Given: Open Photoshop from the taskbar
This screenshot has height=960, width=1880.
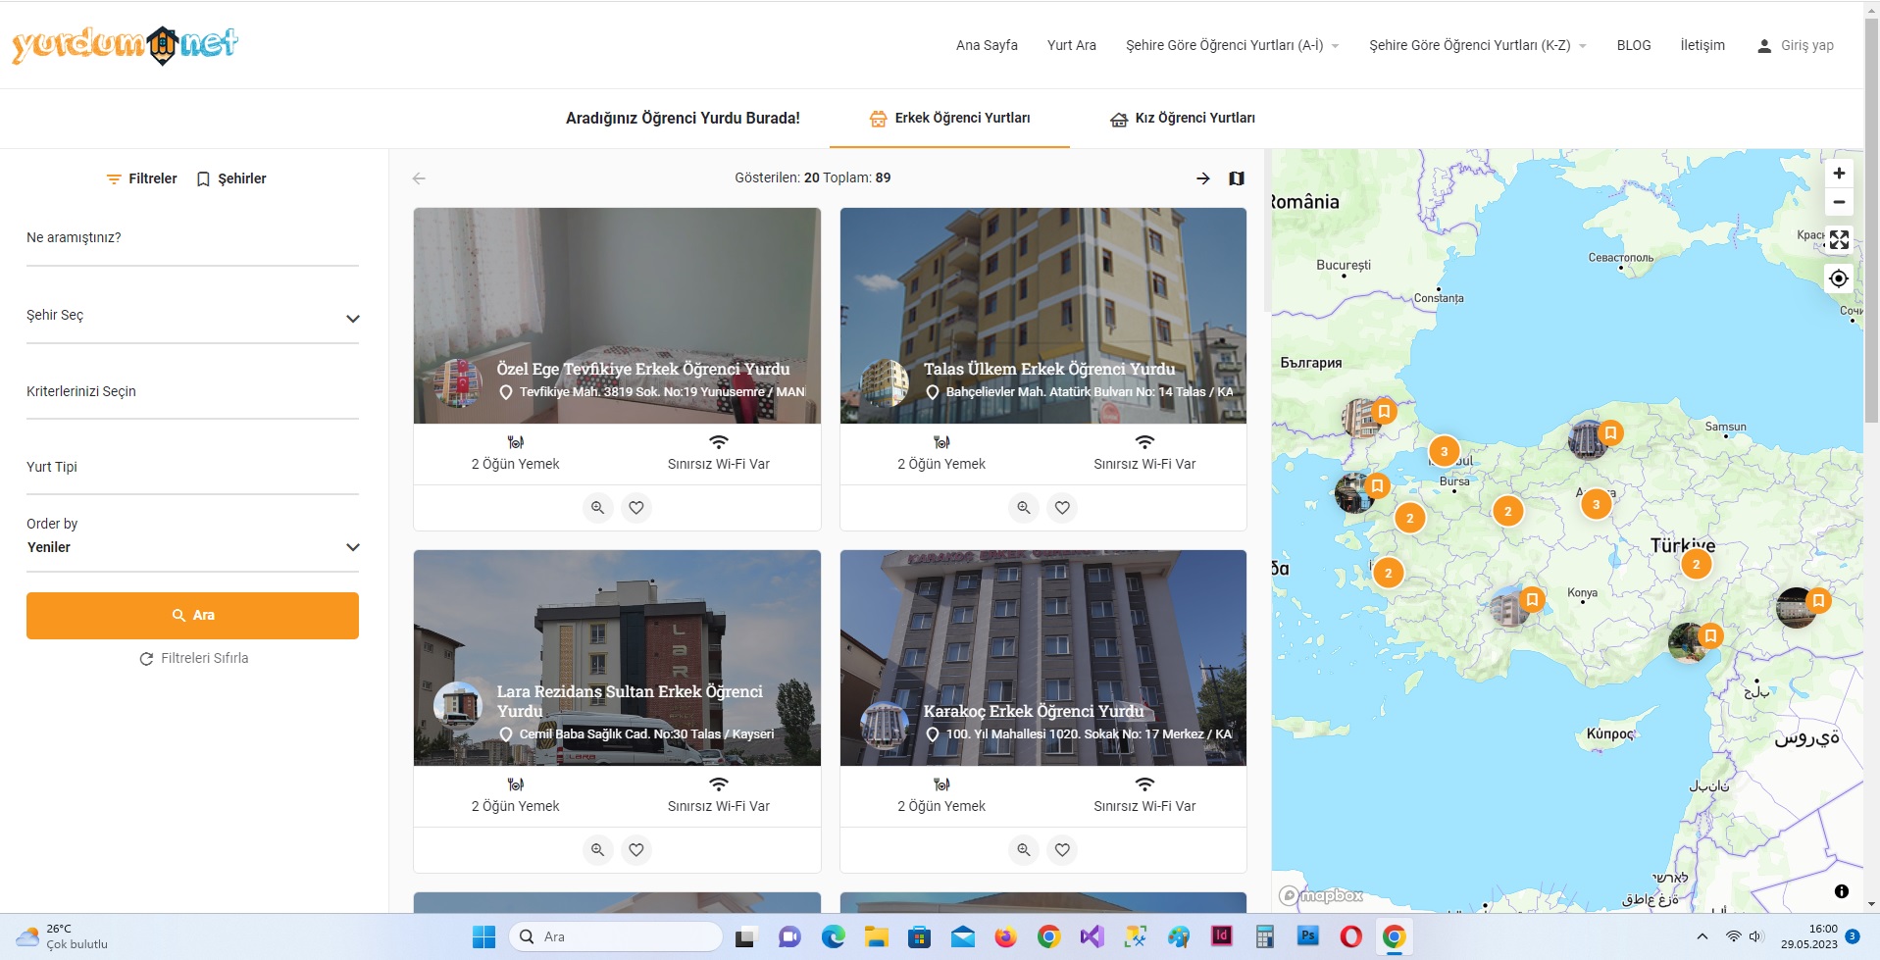Looking at the screenshot, I should [1307, 936].
